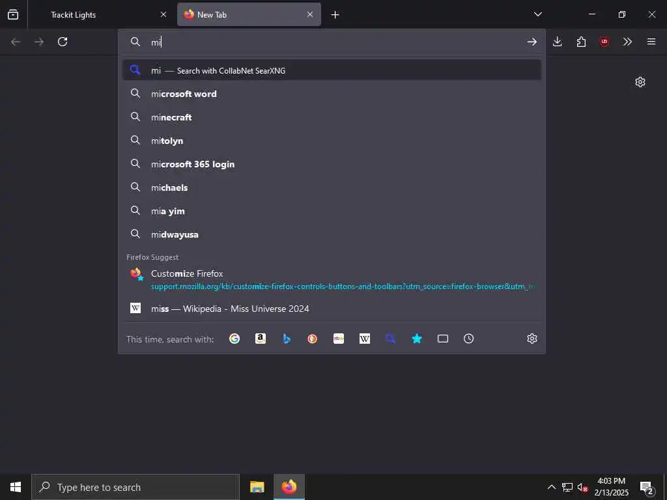Open the clock showing 4:03 PM
Screen dimensions: 667x500
click(x=611, y=487)
